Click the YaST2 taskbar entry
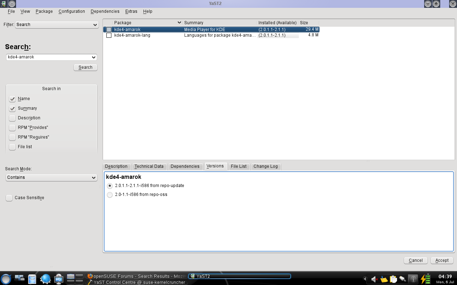457x285 pixels. (x=240, y=276)
